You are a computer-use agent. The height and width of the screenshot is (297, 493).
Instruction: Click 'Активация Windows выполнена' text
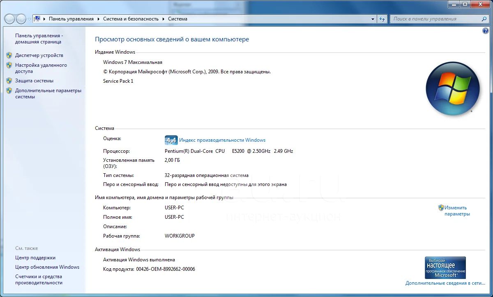[x=139, y=260]
